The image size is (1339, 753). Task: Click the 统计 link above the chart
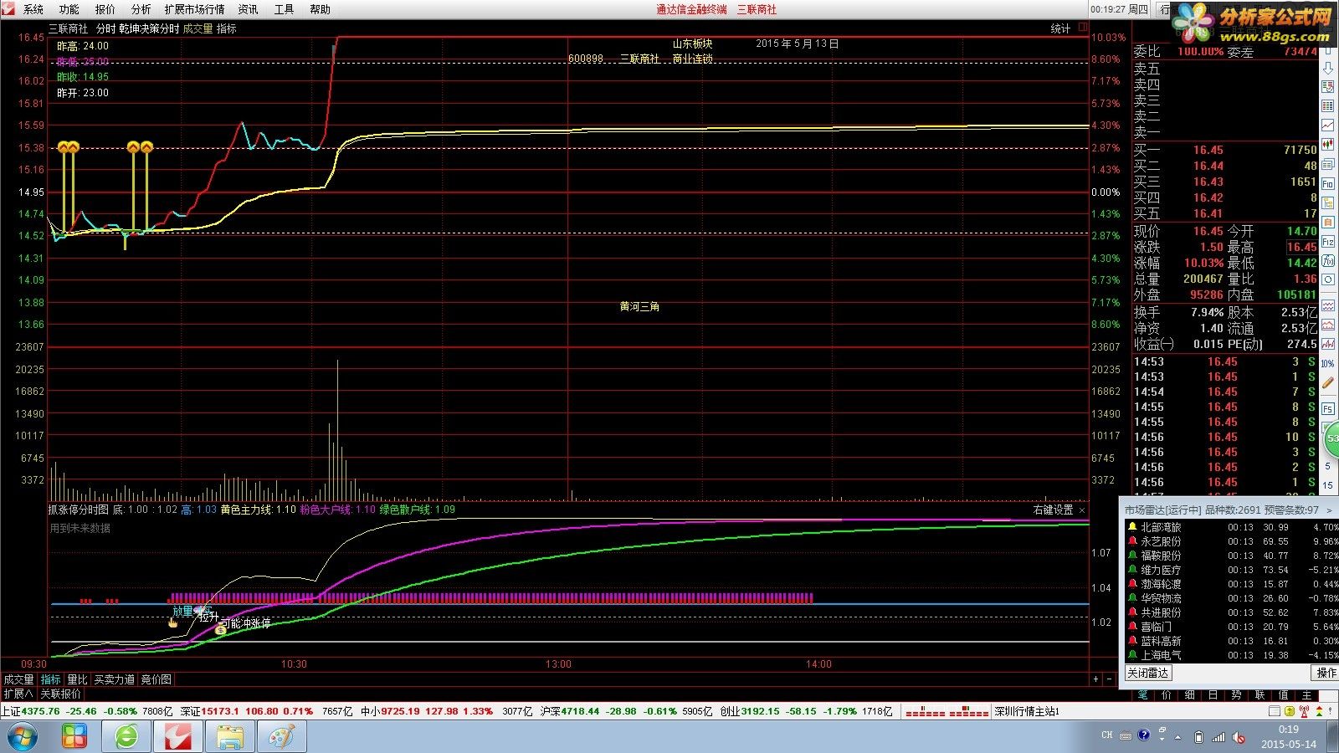(x=1061, y=28)
